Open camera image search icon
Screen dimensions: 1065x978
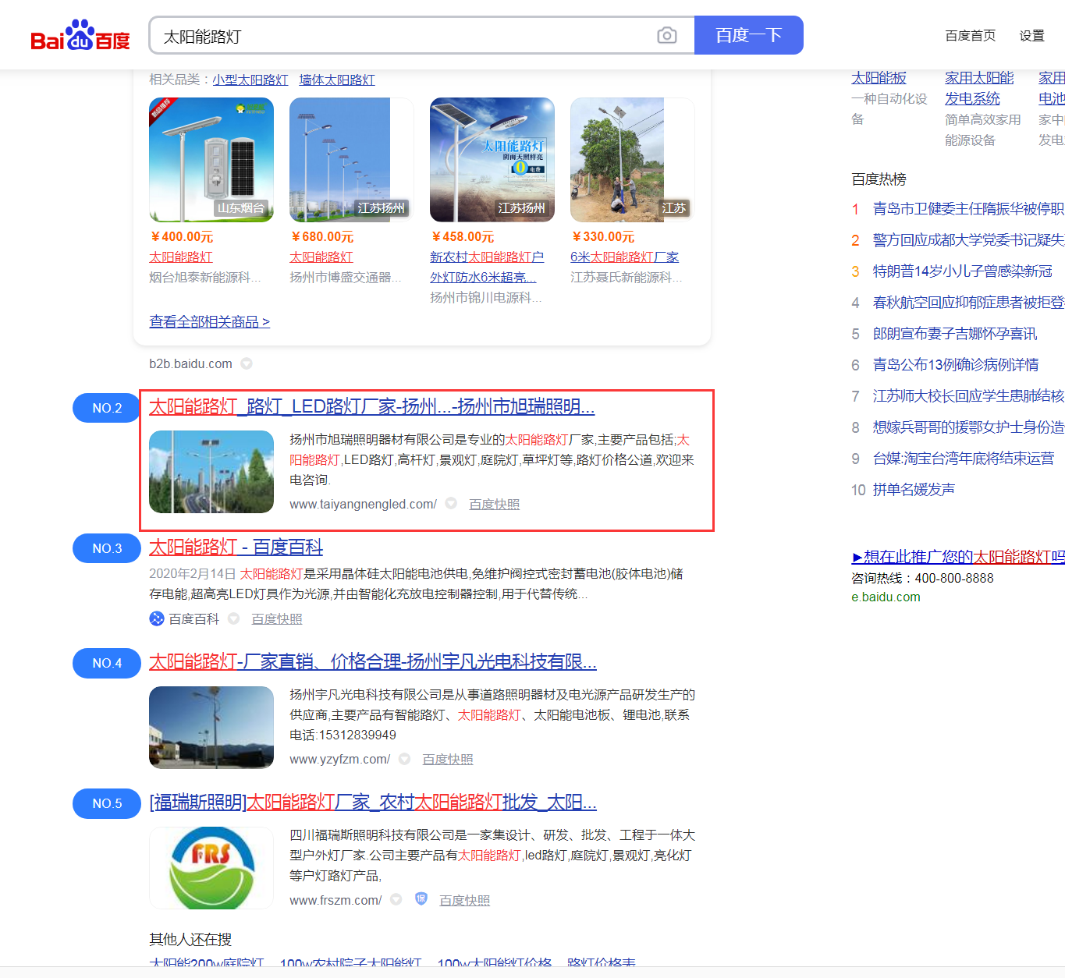click(667, 35)
